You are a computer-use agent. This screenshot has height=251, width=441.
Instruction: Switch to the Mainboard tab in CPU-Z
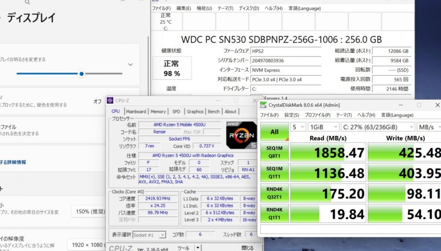coord(136,112)
